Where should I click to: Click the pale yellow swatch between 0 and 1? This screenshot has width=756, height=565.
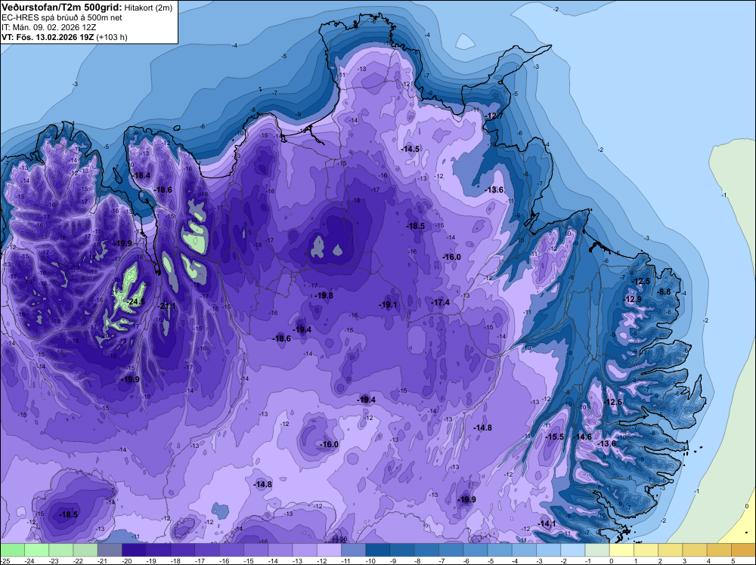click(x=621, y=550)
